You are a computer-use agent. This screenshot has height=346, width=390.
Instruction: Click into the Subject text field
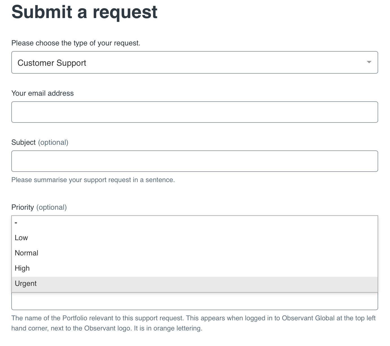(x=194, y=161)
